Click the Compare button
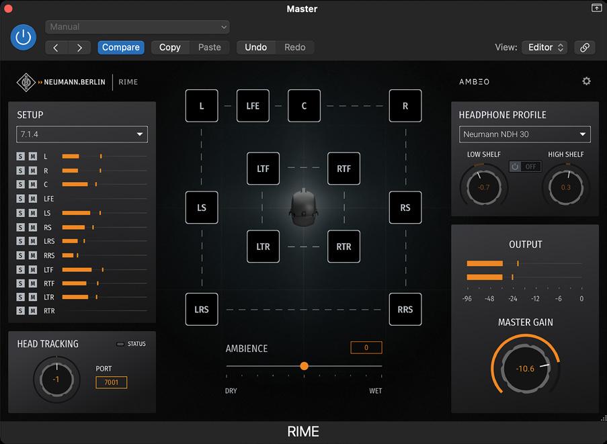This screenshot has width=607, height=444. click(x=121, y=48)
